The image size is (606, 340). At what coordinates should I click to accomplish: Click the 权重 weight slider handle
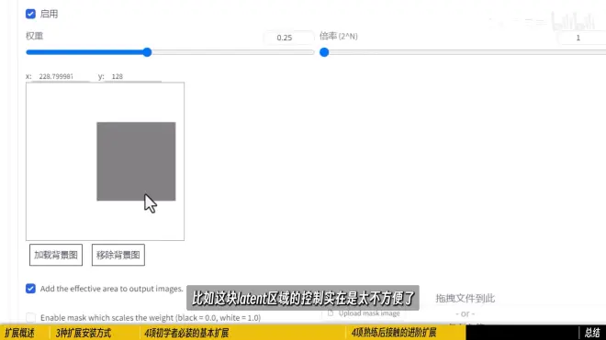(x=147, y=52)
